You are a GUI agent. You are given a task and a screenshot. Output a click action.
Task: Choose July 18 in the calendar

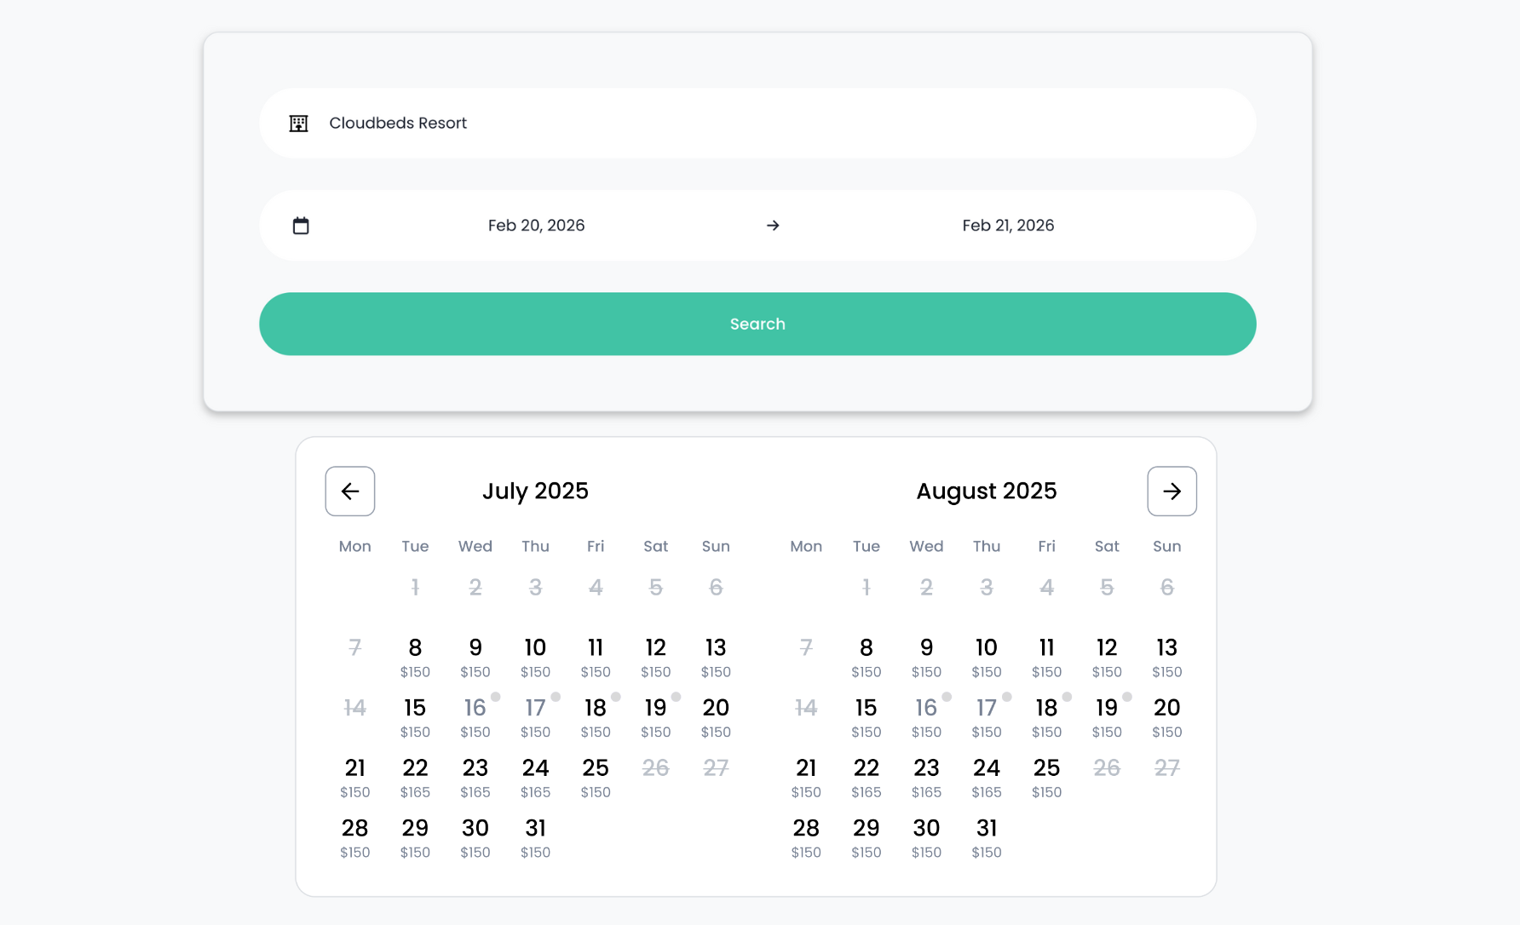point(596,716)
